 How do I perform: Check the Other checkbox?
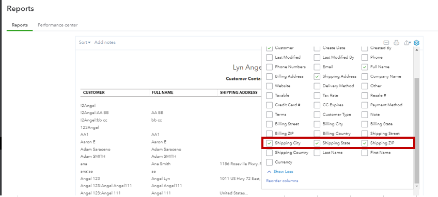point(365,86)
